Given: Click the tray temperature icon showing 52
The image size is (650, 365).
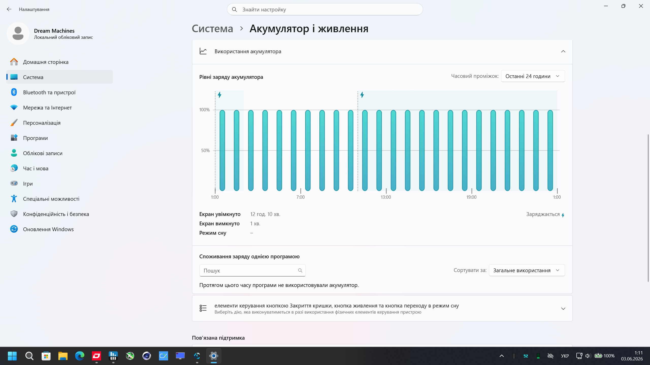Looking at the screenshot, I should pos(526,356).
